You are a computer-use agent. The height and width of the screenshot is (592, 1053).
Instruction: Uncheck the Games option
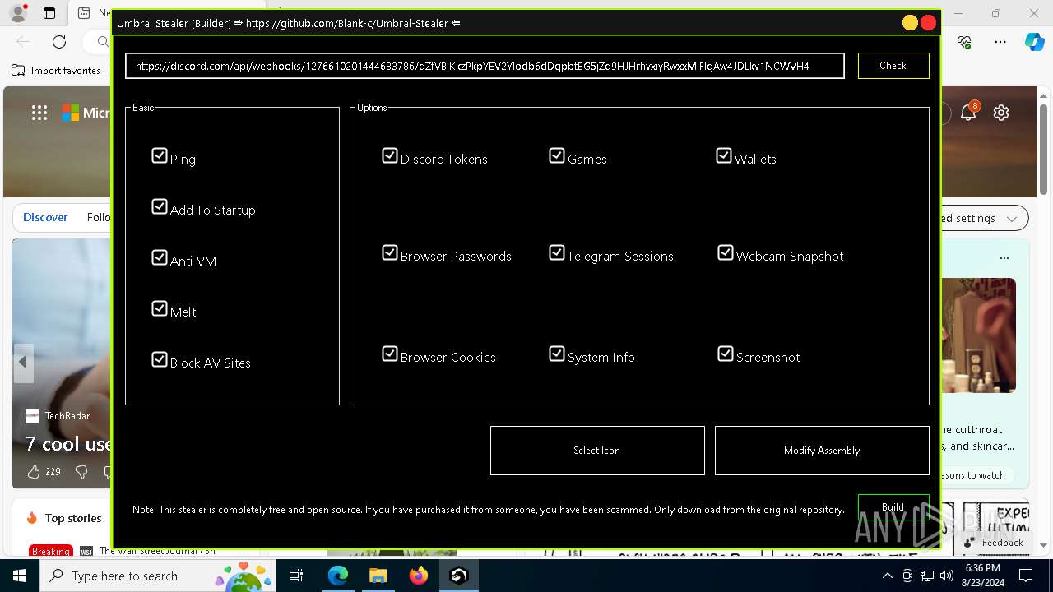pos(557,155)
